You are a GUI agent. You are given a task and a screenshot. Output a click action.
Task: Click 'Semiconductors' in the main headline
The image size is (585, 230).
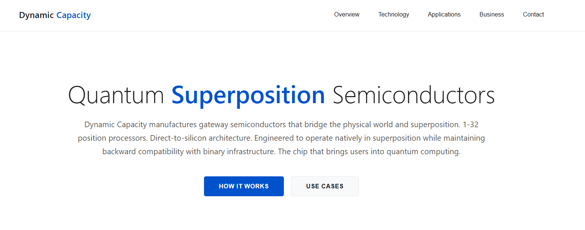pyautogui.click(x=414, y=95)
